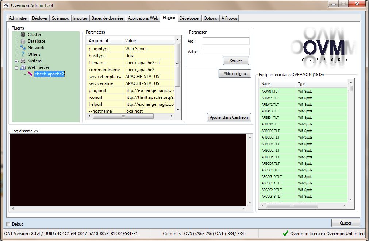Select the plugintype parameter row
The image size is (369, 241).
tap(131, 48)
